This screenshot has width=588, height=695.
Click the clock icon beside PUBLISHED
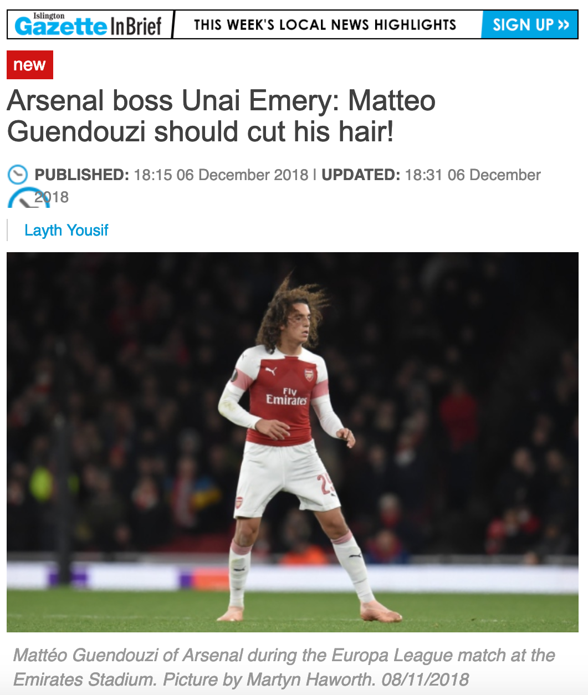click(18, 175)
